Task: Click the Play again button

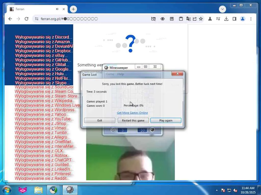Action: point(166,120)
